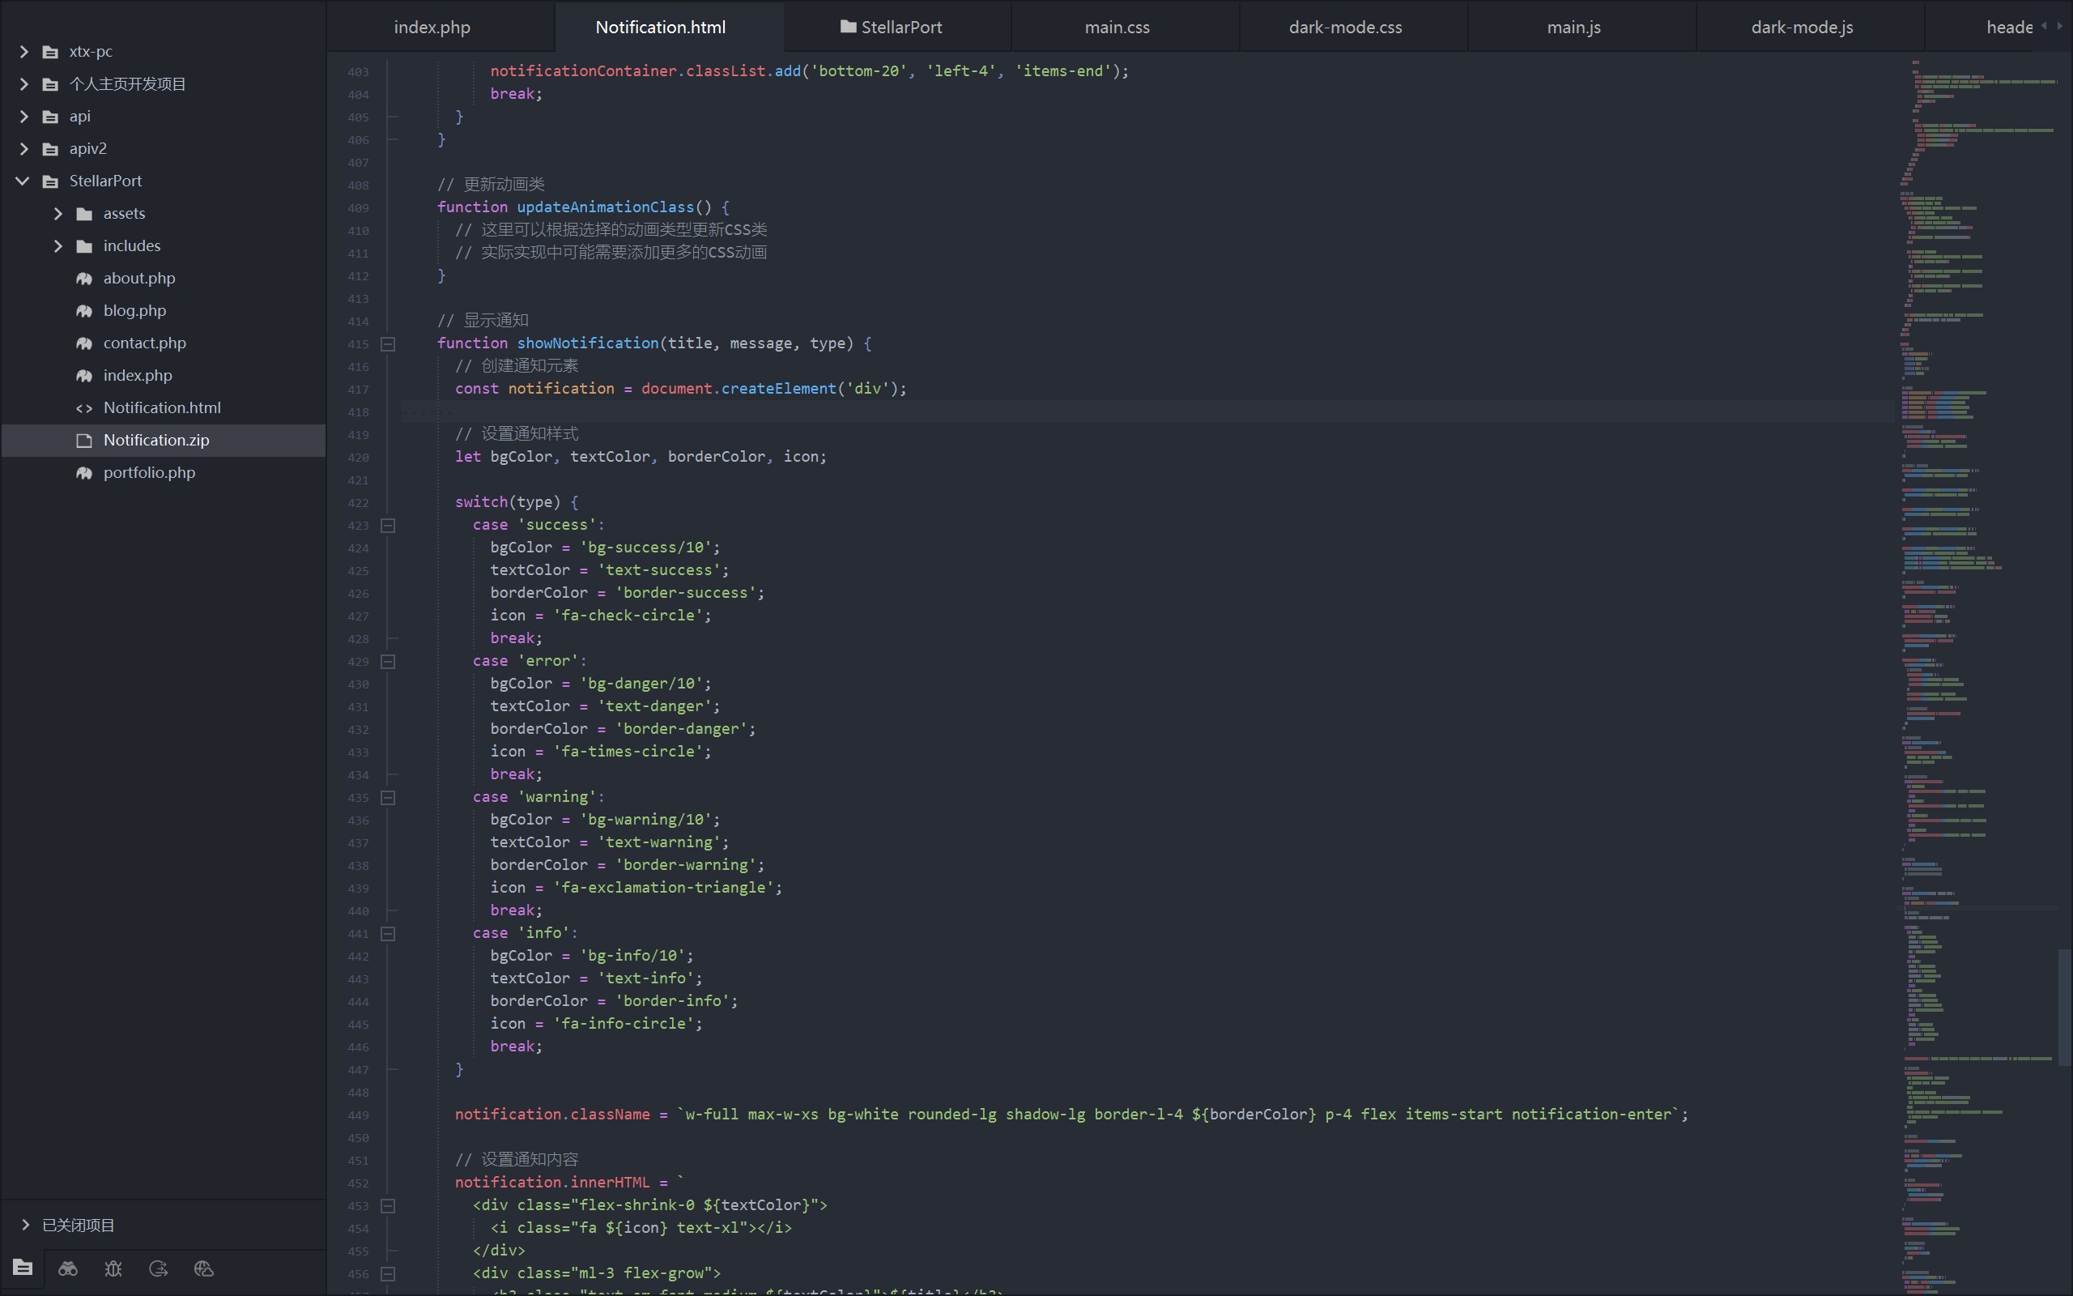Click the includes folder icon
2073x1296 pixels.
point(84,246)
